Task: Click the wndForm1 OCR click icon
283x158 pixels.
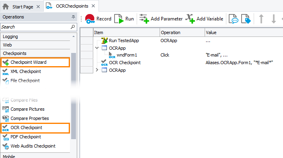Action: point(112,55)
